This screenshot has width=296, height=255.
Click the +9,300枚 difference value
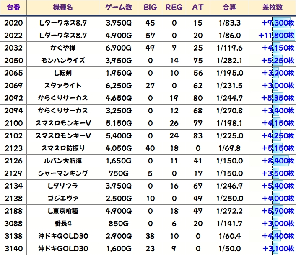pyautogui.click(x=278, y=23)
